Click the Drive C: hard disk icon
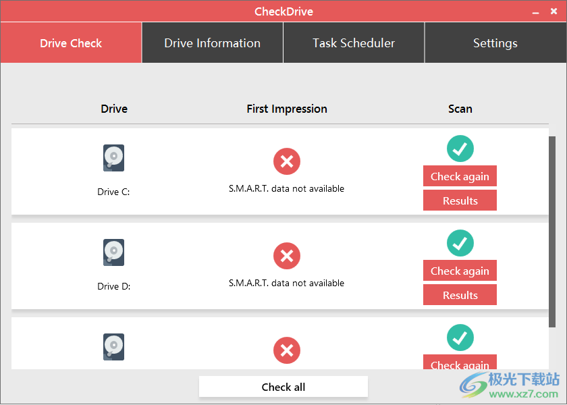The width and height of the screenshot is (567, 405). 113,158
